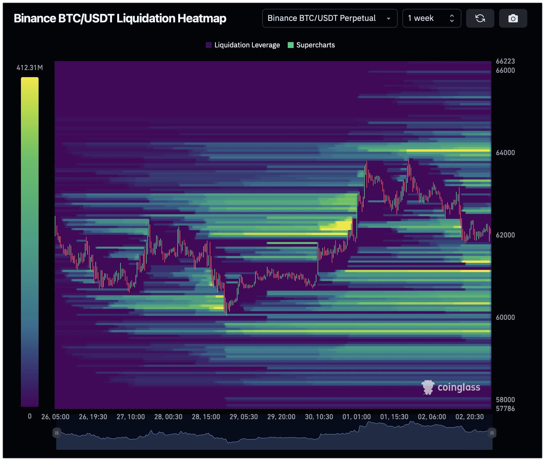This screenshot has height=461, width=545.
Task: Click the "29, 05:30" time axis label
Action: 243,417
